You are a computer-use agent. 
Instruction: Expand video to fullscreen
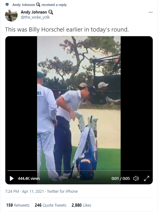[x=146, y=179]
